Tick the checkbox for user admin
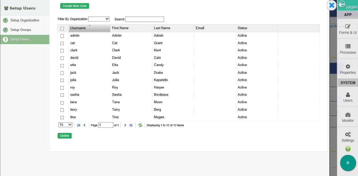The image size is (358, 176). [62, 36]
